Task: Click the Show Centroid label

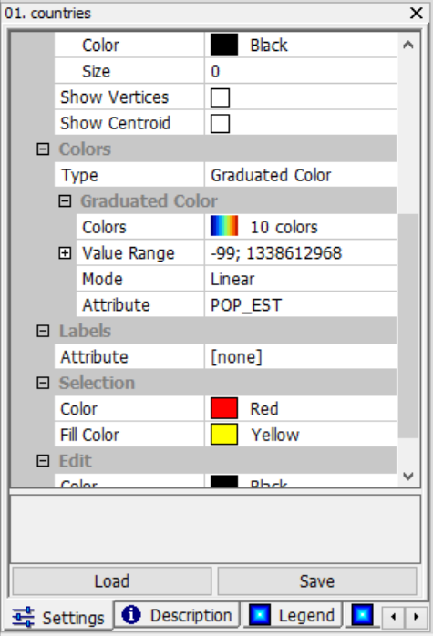Action: [x=115, y=123]
